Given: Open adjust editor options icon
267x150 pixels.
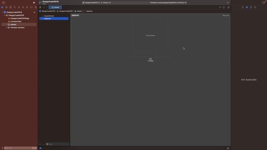Looking at the screenshot, I should click(x=224, y=7).
